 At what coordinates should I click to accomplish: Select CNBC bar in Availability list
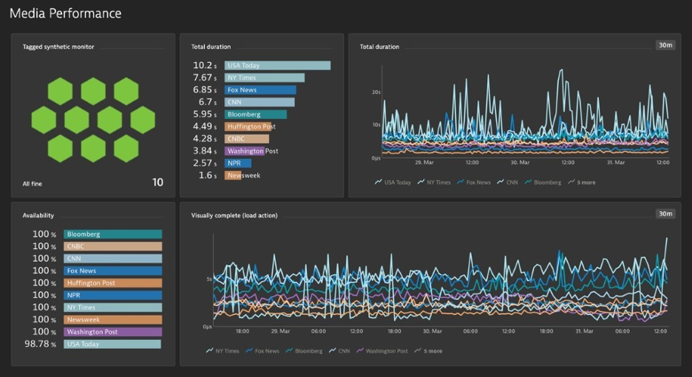113,246
